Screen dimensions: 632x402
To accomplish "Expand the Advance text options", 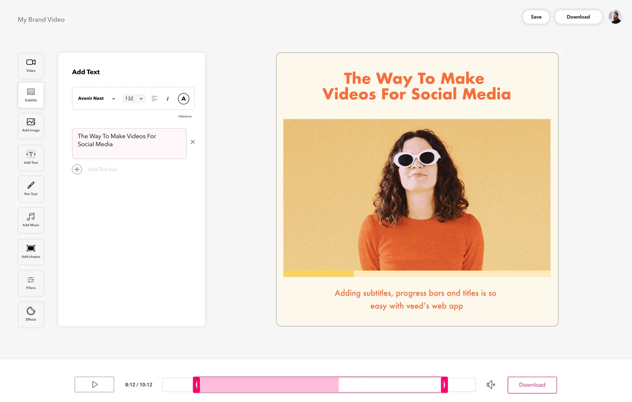I will pyautogui.click(x=184, y=116).
